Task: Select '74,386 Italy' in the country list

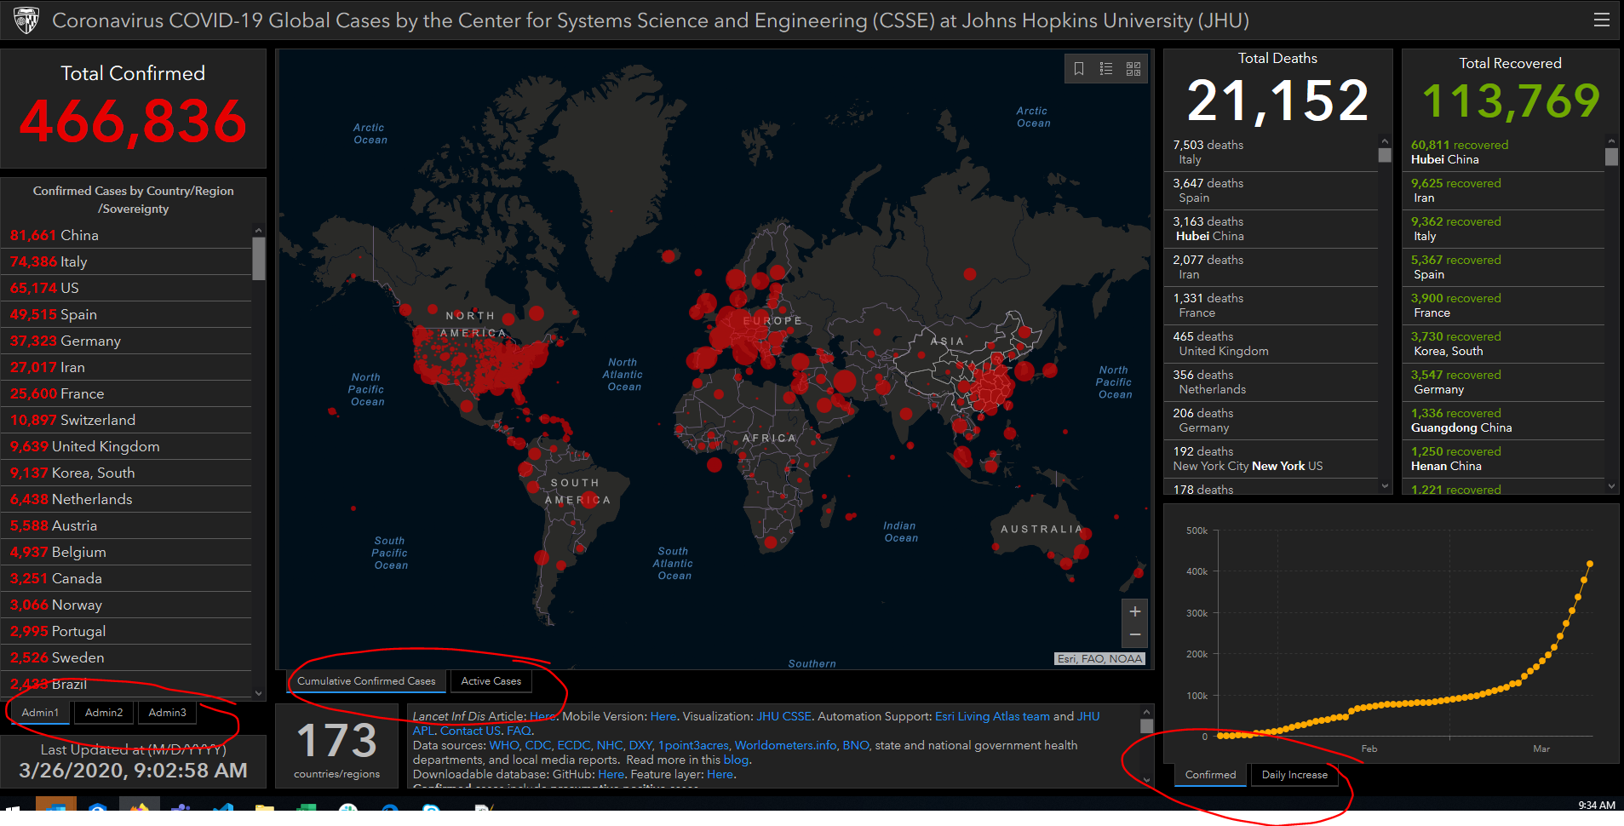Action: (127, 261)
